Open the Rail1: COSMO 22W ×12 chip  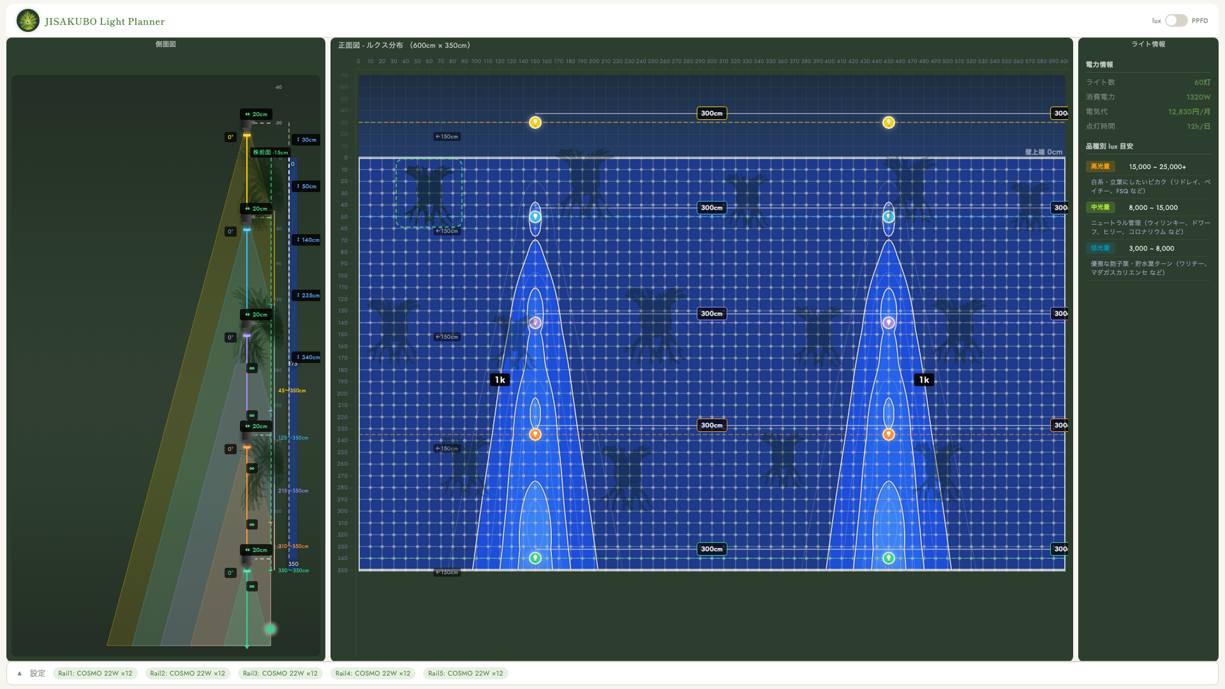pos(95,673)
